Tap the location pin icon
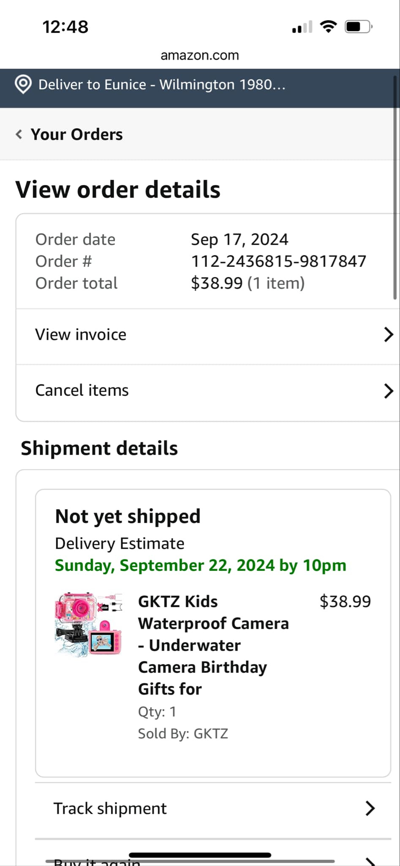Screen dimensions: 400x866 pos(23,85)
